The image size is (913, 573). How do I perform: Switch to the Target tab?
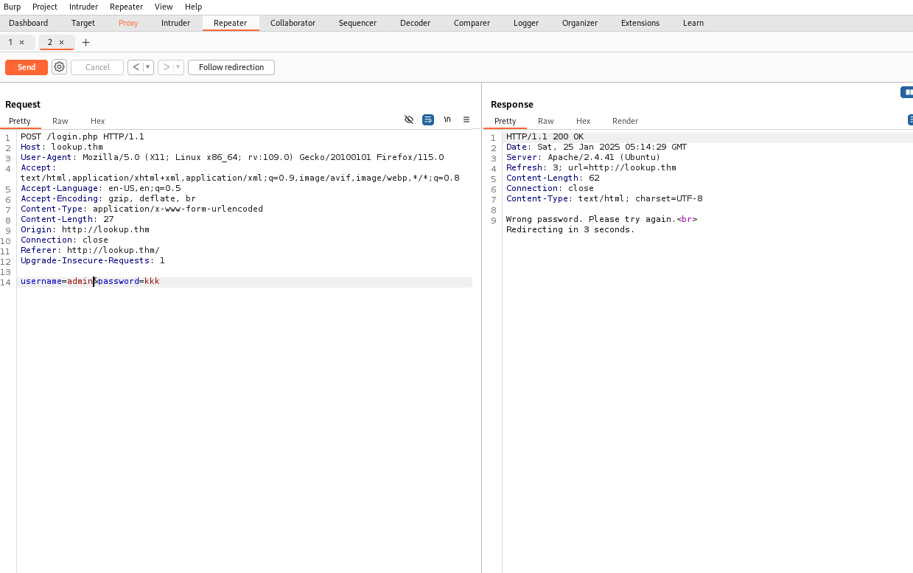pyautogui.click(x=83, y=23)
